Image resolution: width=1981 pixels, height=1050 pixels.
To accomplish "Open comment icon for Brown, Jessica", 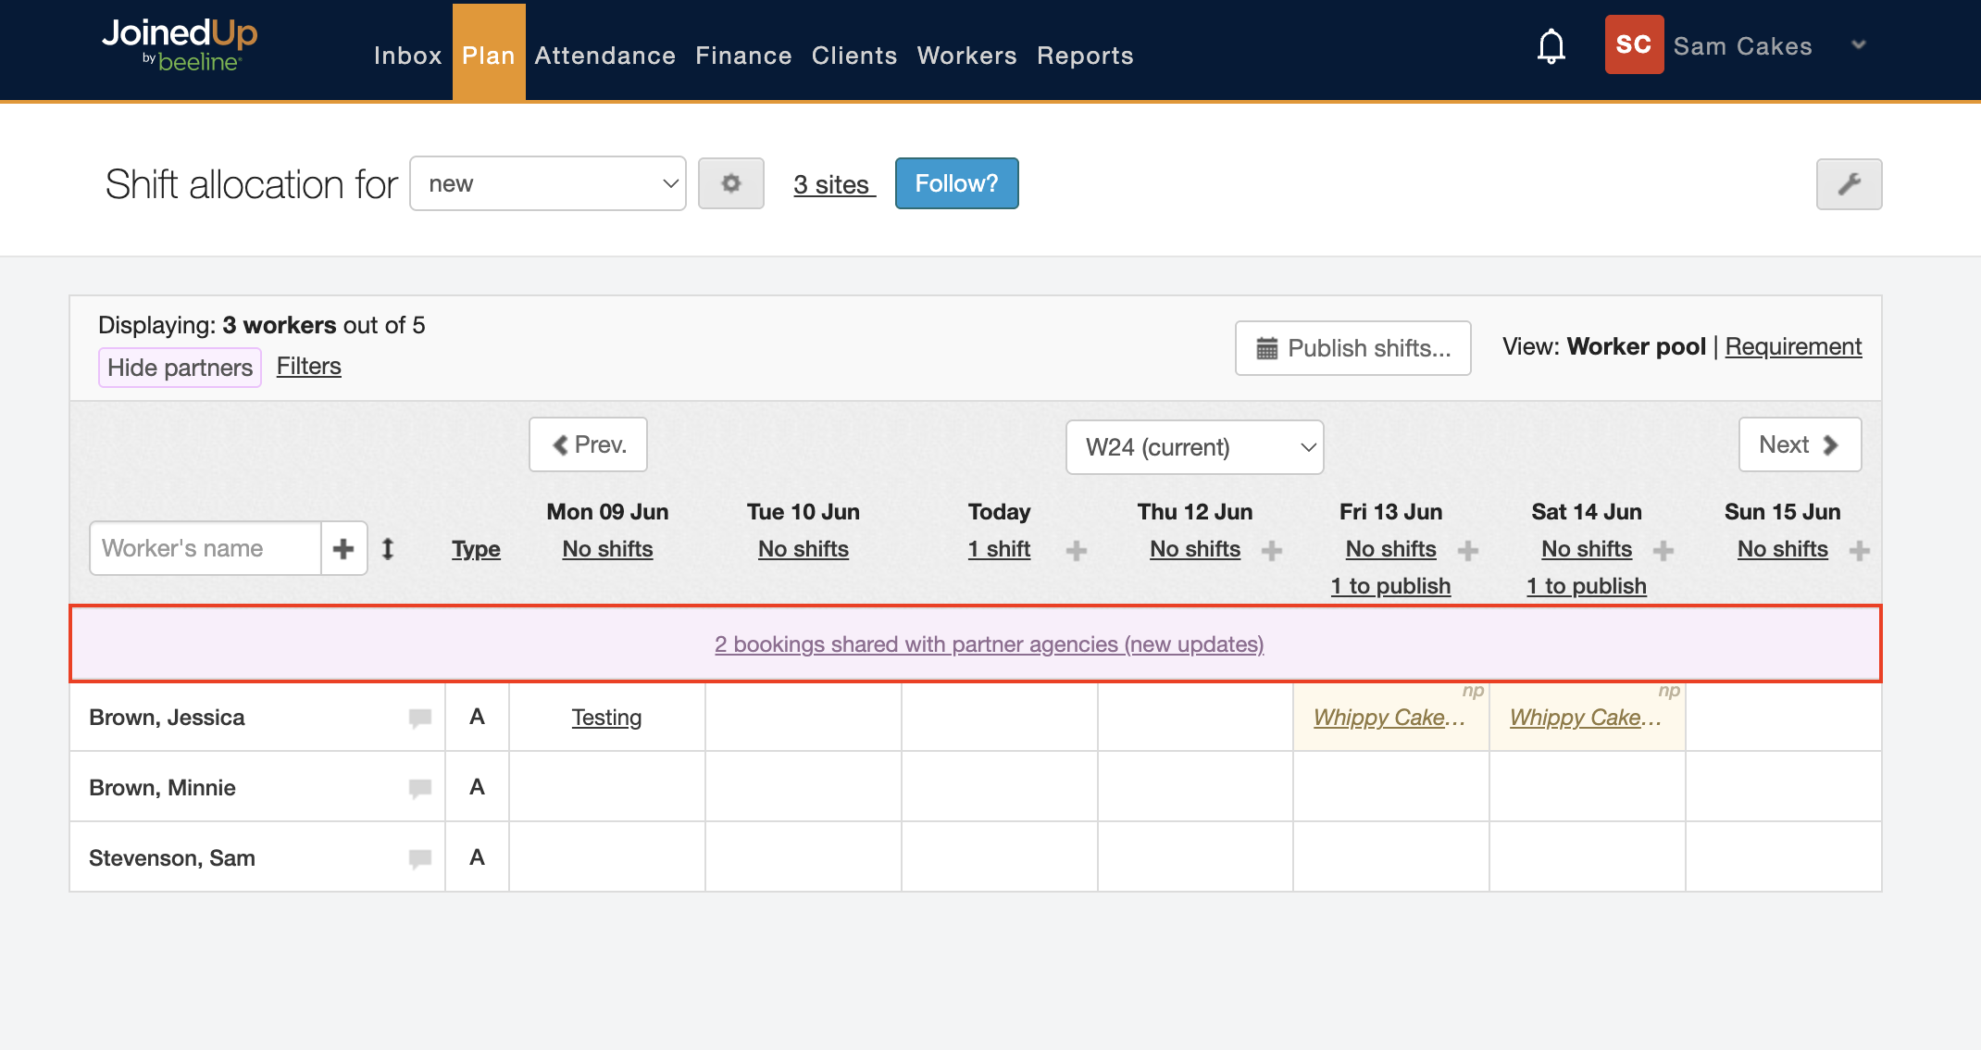I will (419, 718).
